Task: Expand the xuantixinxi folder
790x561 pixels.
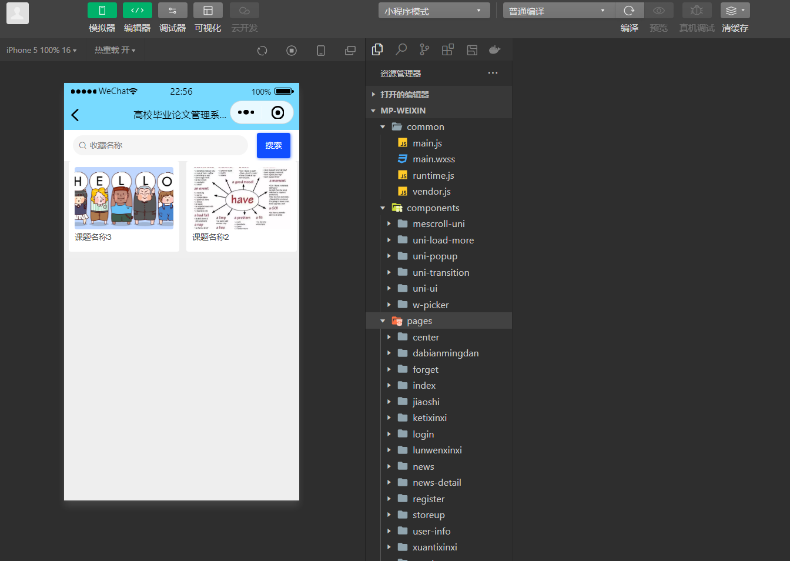Action: click(x=438, y=547)
